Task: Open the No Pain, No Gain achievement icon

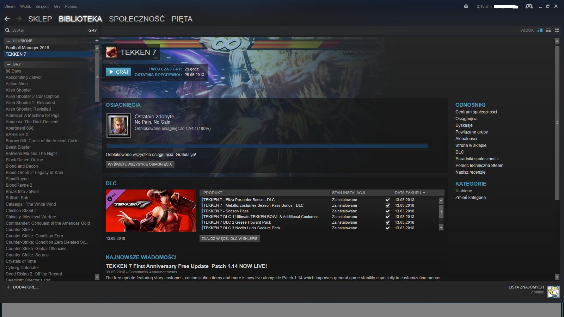Action: pos(119,125)
